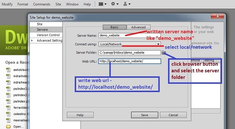Viewport: 235px width, 129px height.
Task: Open the Window menu
Action: (x=72, y=4)
